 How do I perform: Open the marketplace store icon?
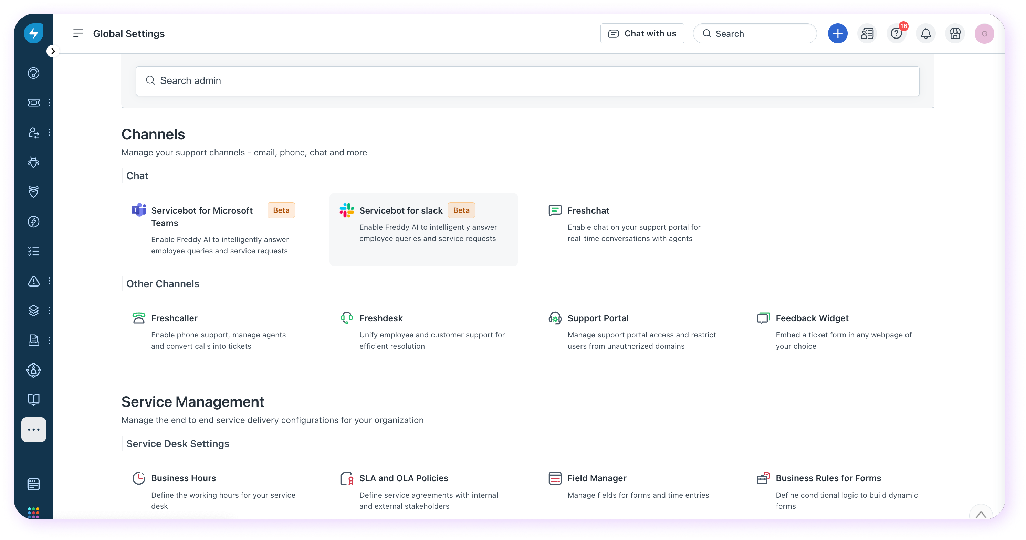coord(955,33)
